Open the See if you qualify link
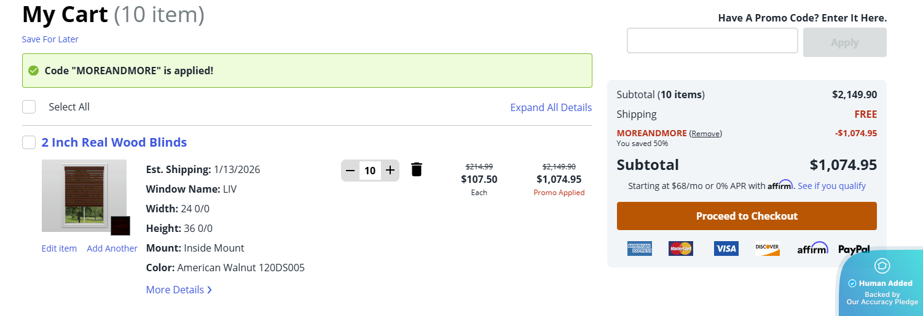Viewport: 923px width, 316px height. (831, 185)
